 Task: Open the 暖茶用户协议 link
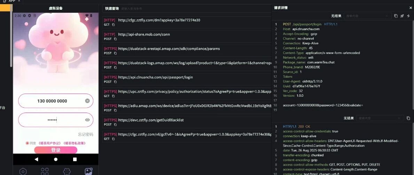click(x=49, y=143)
